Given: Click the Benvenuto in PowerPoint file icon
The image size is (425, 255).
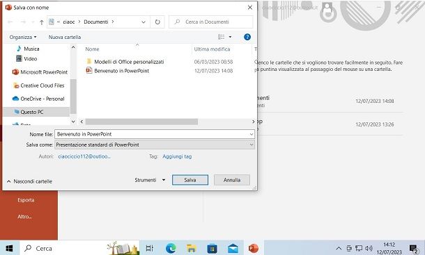Looking at the screenshot, I should pos(89,71).
